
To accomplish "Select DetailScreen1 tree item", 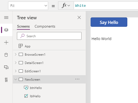I will pos(49,63).
